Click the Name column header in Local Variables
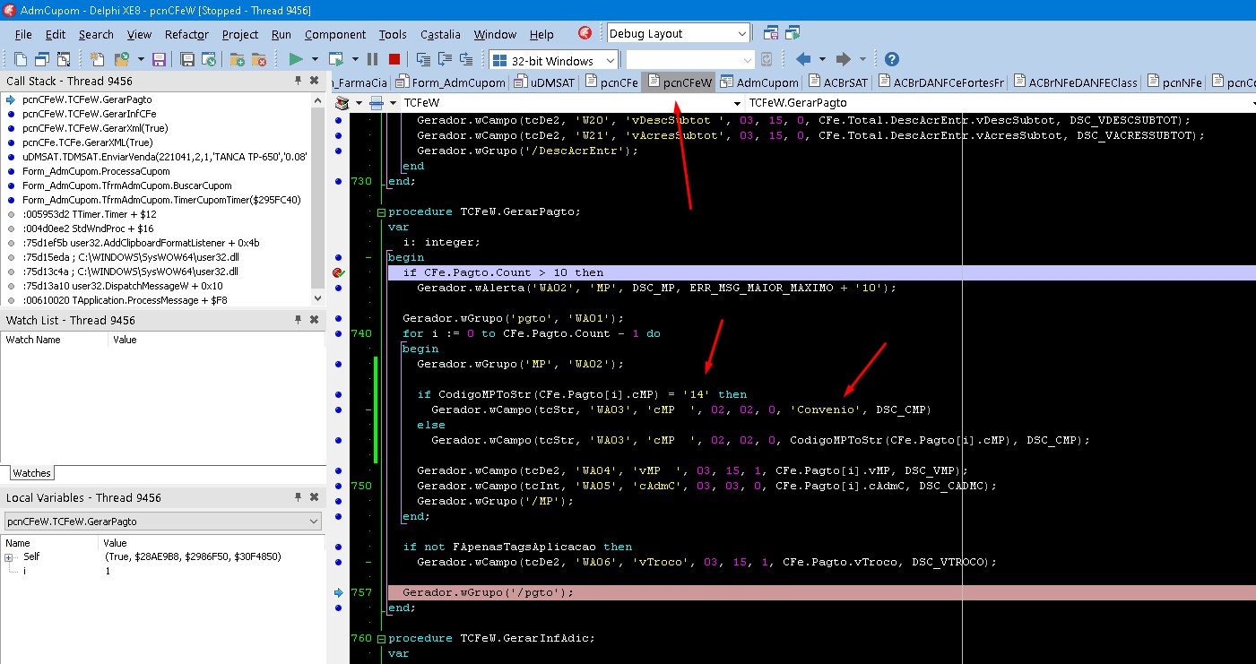 click(x=50, y=543)
